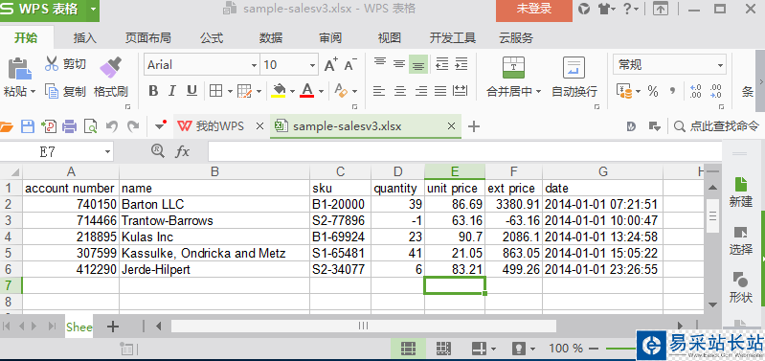Increase font size with A+ icon
The image size is (765, 361).
point(331,65)
